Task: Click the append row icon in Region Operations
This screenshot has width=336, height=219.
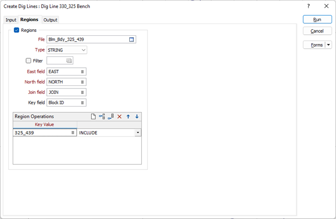Action: [x=111, y=116]
